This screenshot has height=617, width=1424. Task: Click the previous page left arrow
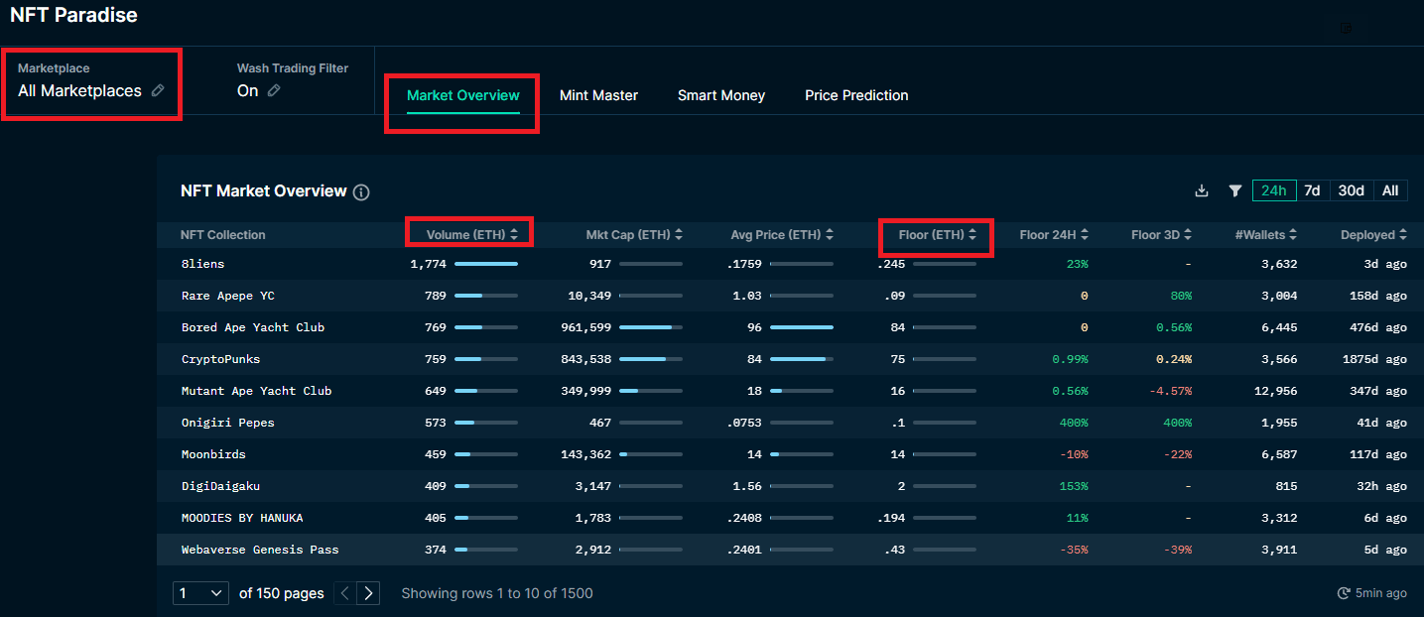point(344,592)
